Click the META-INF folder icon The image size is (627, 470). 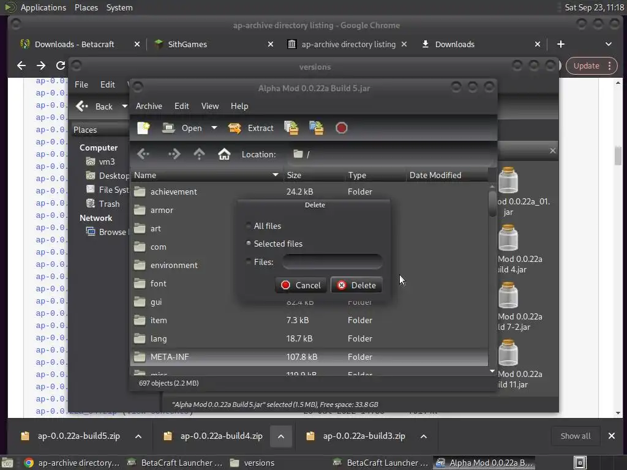(140, 357)
